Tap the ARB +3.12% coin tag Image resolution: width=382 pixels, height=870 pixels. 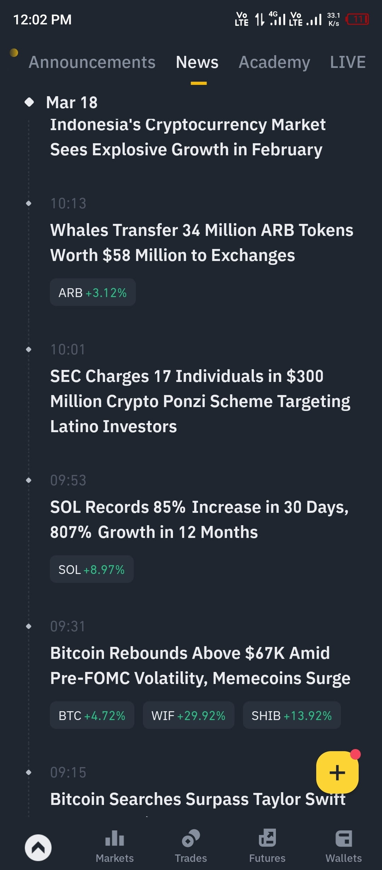[x=93, y=292]
